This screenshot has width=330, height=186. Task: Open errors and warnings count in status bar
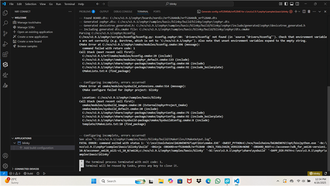click(15, 174)
